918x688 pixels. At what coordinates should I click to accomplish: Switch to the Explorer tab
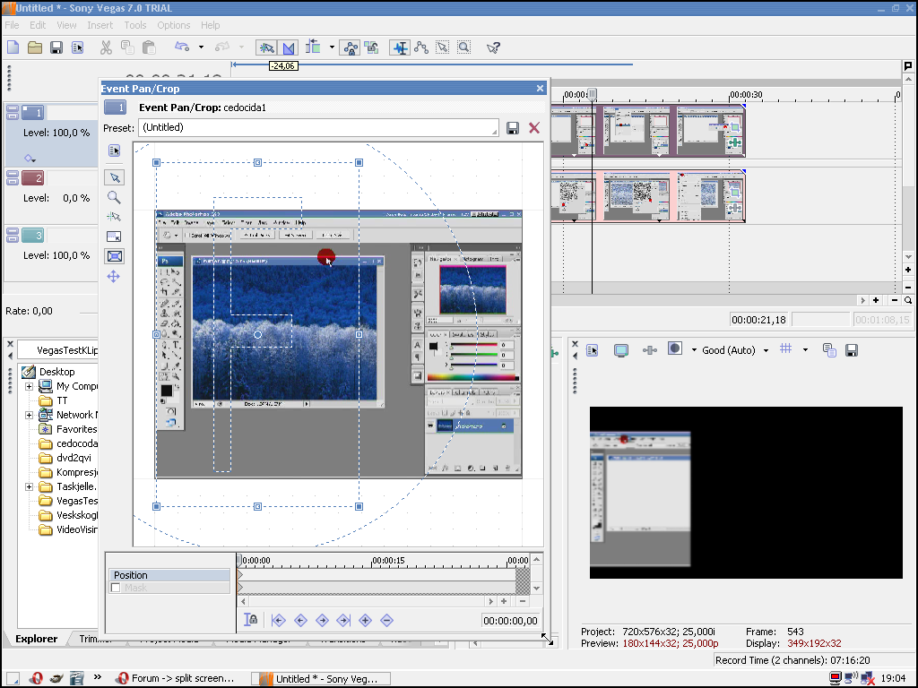pos(36,639)
